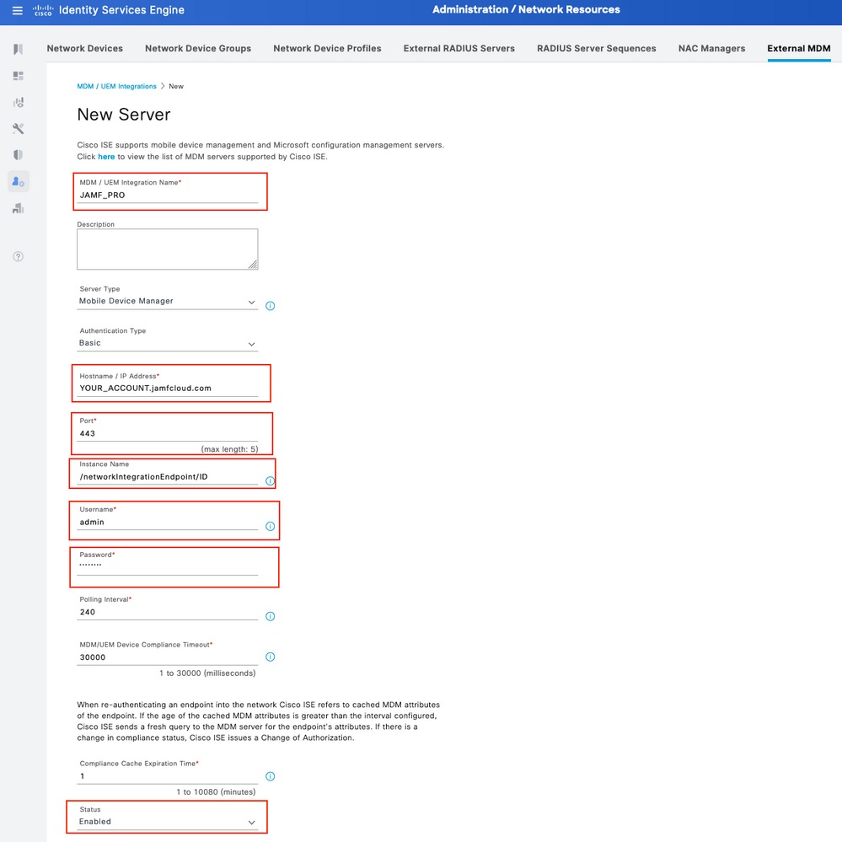842x842 pixels.
Task: Open the hamburger menu at top left
Action: click(x=17, y=9)
